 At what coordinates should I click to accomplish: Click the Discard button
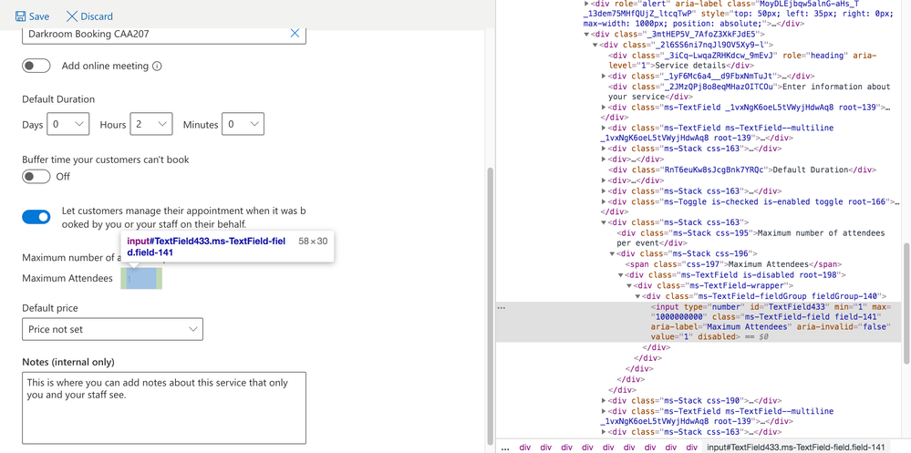click(x=89, y=16)
